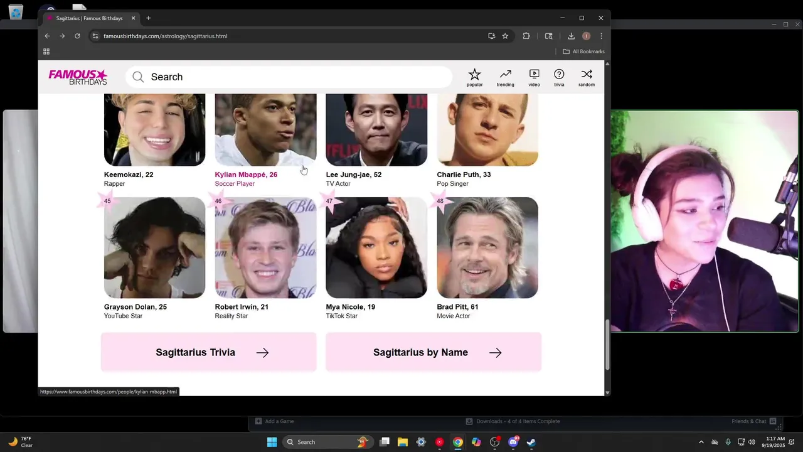View site information icon in address bar
The height and width of the screenshot is (452, 803).
coord(95,36)
